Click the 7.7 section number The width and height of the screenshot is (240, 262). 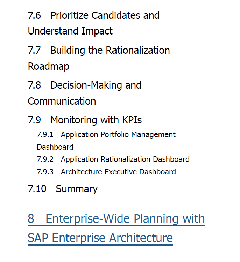click(34, 51)
